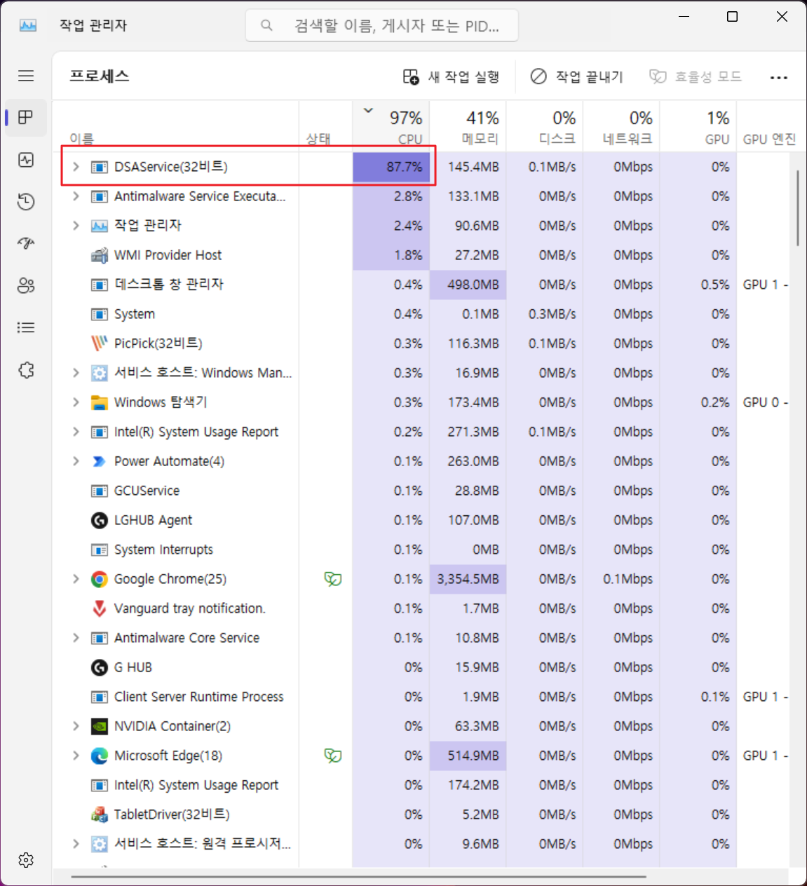
Task: Expand 서비스 호스트: Windows Man... group
Action: (x=76, y=373)
